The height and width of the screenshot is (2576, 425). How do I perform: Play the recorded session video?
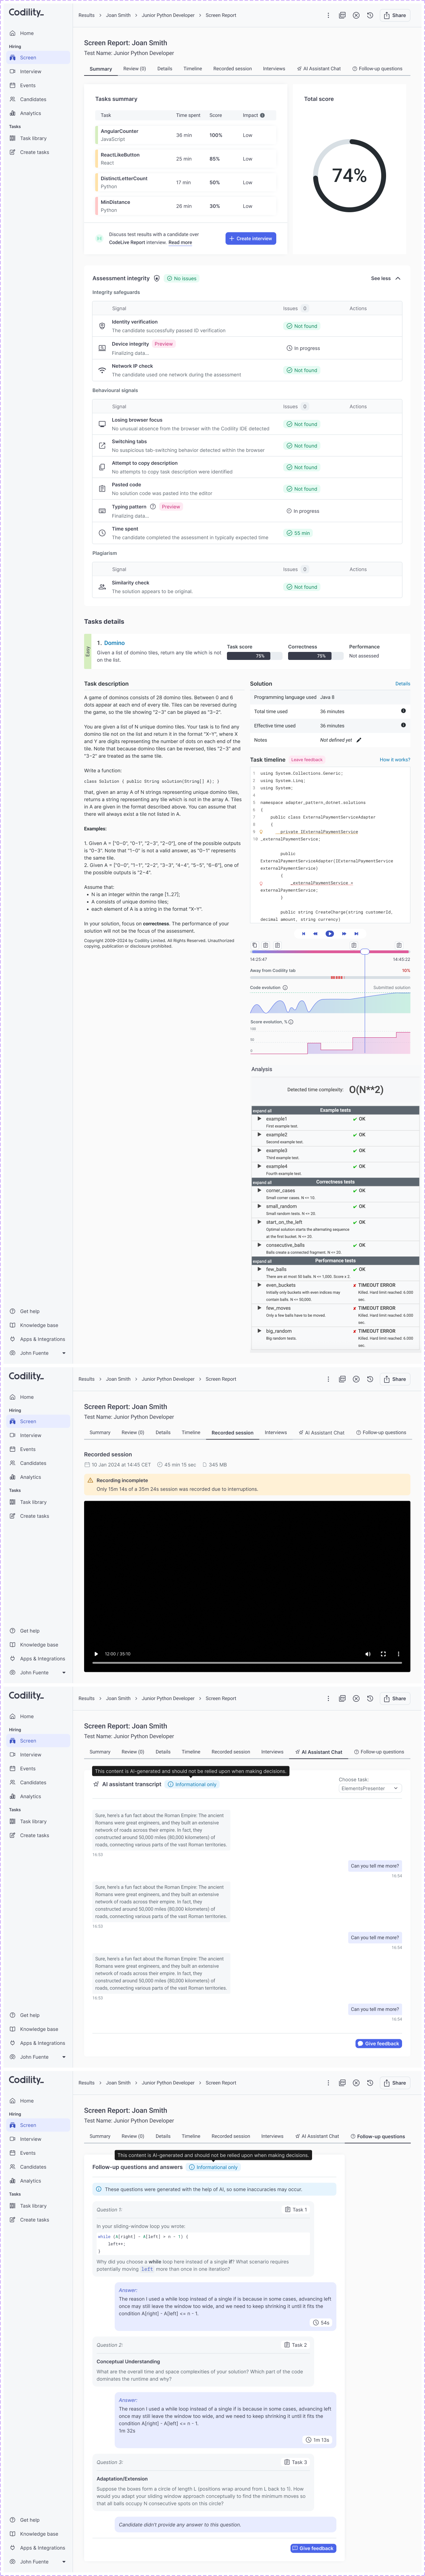[96, 1654]
